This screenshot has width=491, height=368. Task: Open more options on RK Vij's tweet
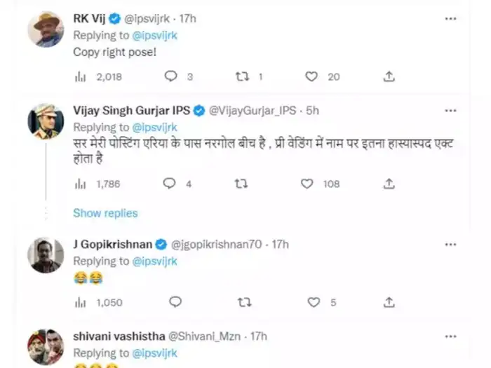pyautogui.click(x=451, y=19)
